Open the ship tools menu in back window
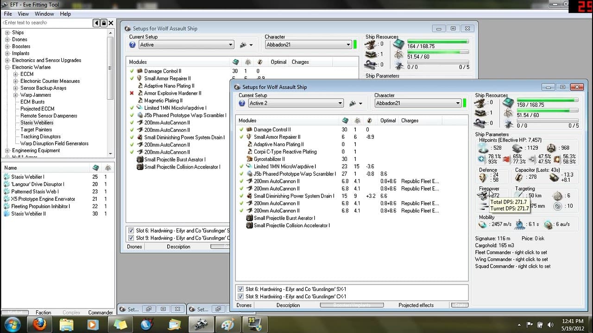Image resolution: width=593 pixels, height=333 pixels. pyautogui.click(x=246, y=45)
